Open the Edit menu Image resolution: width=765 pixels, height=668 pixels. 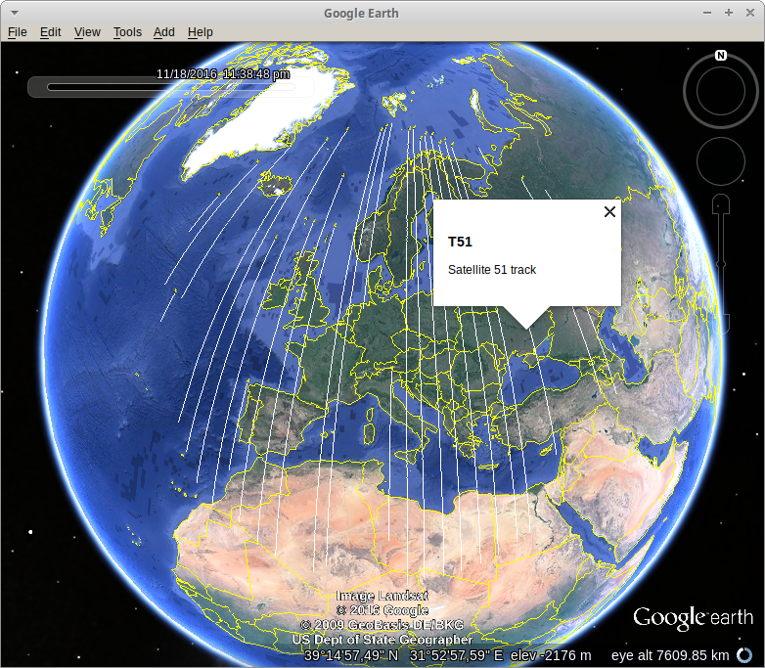50,32
